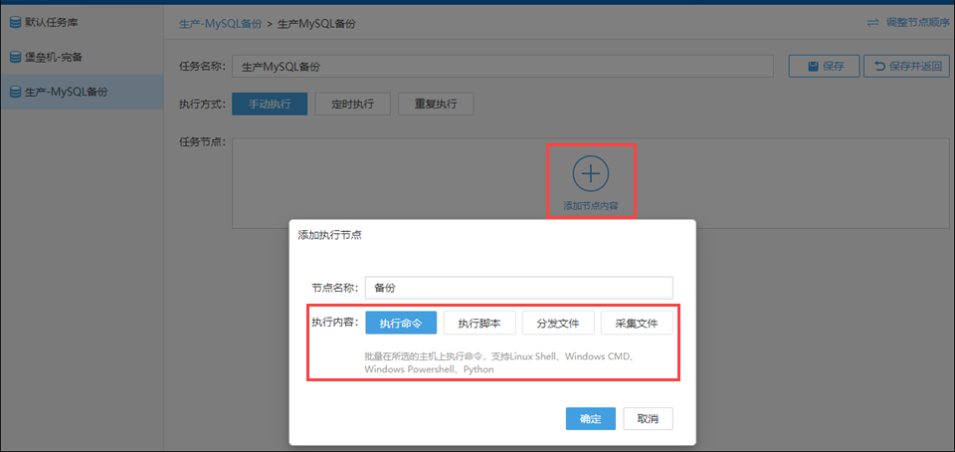The image size is (955, 452).
Task: Click database icon beside 默认任务库
Action: point(15,23)
